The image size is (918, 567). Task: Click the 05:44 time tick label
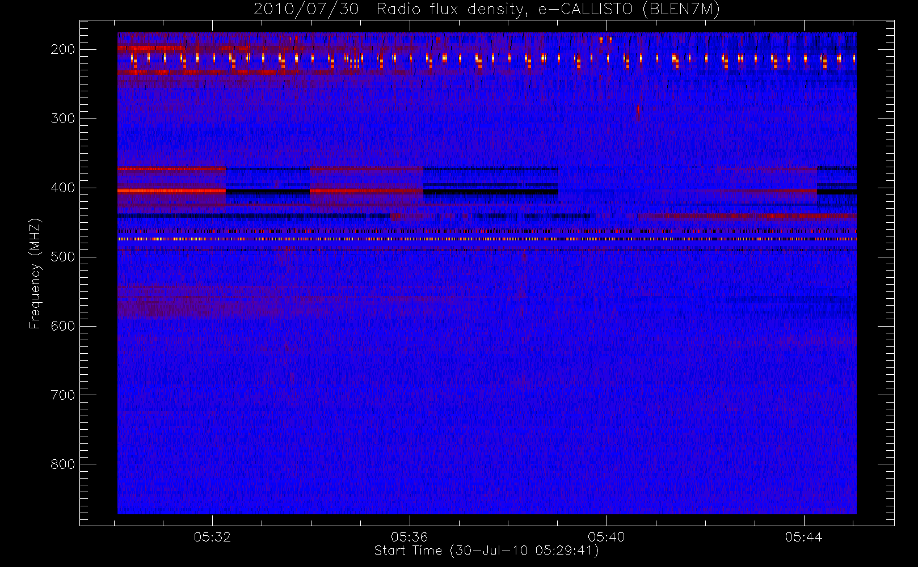804,537
